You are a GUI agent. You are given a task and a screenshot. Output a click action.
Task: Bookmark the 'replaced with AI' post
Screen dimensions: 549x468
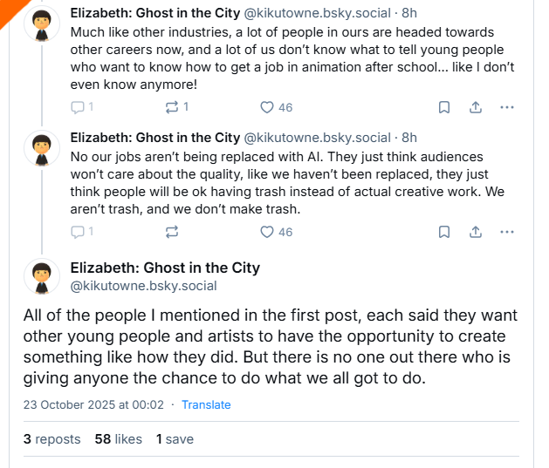coord(443,232)
